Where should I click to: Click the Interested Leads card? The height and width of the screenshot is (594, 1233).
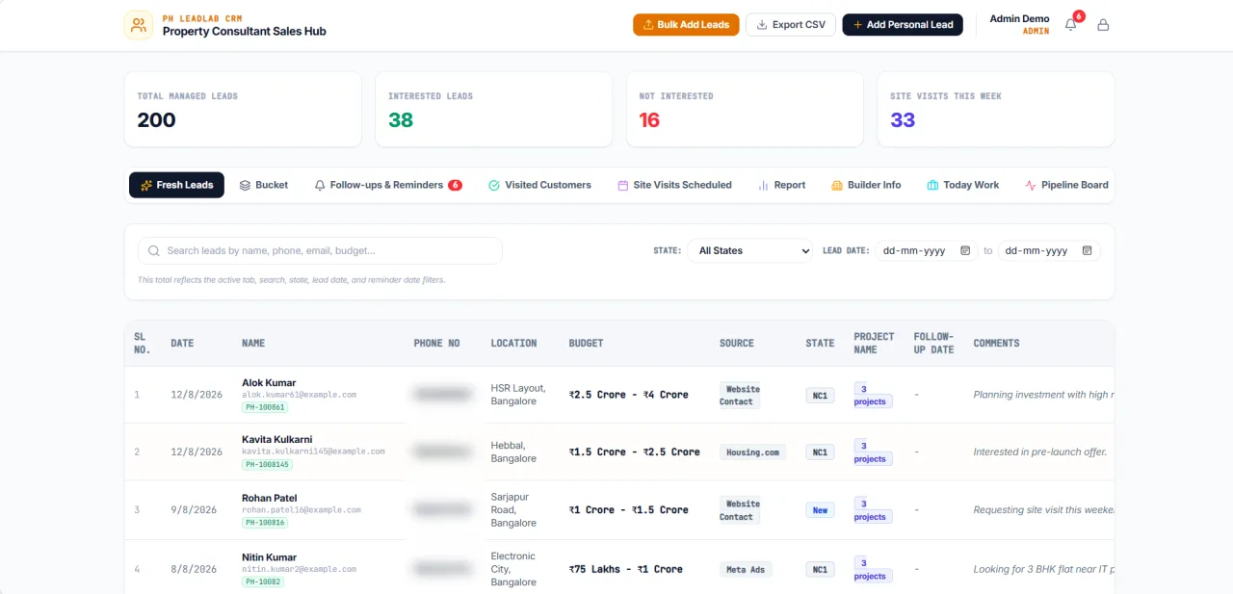coord(493,110)
